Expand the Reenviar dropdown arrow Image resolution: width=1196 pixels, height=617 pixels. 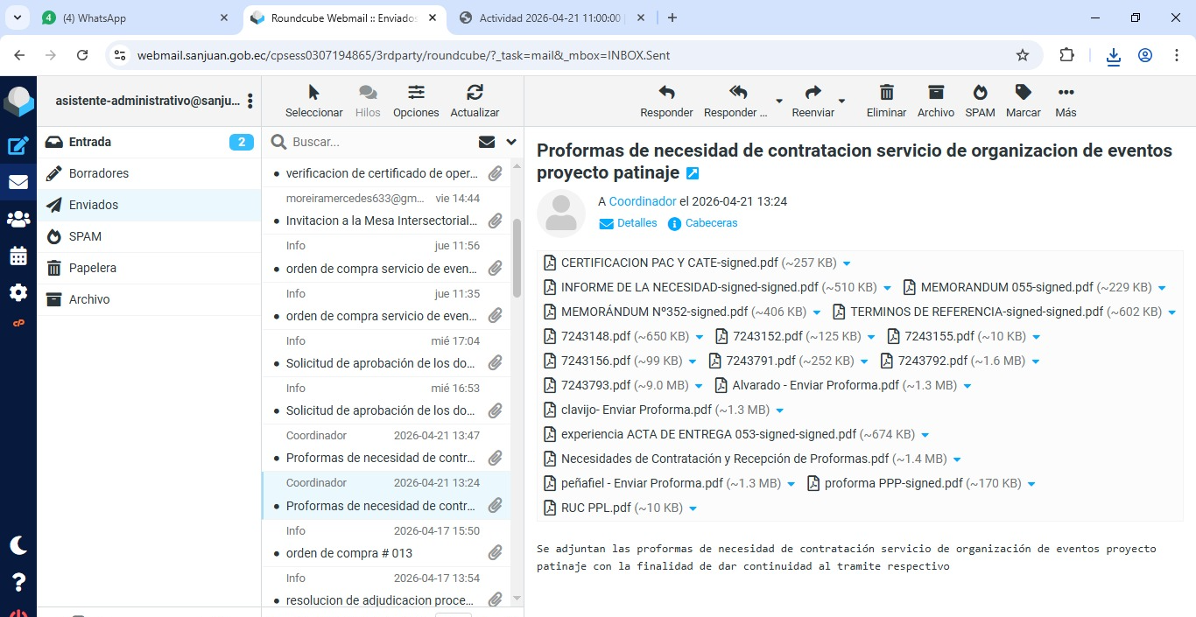click(842, 102)
